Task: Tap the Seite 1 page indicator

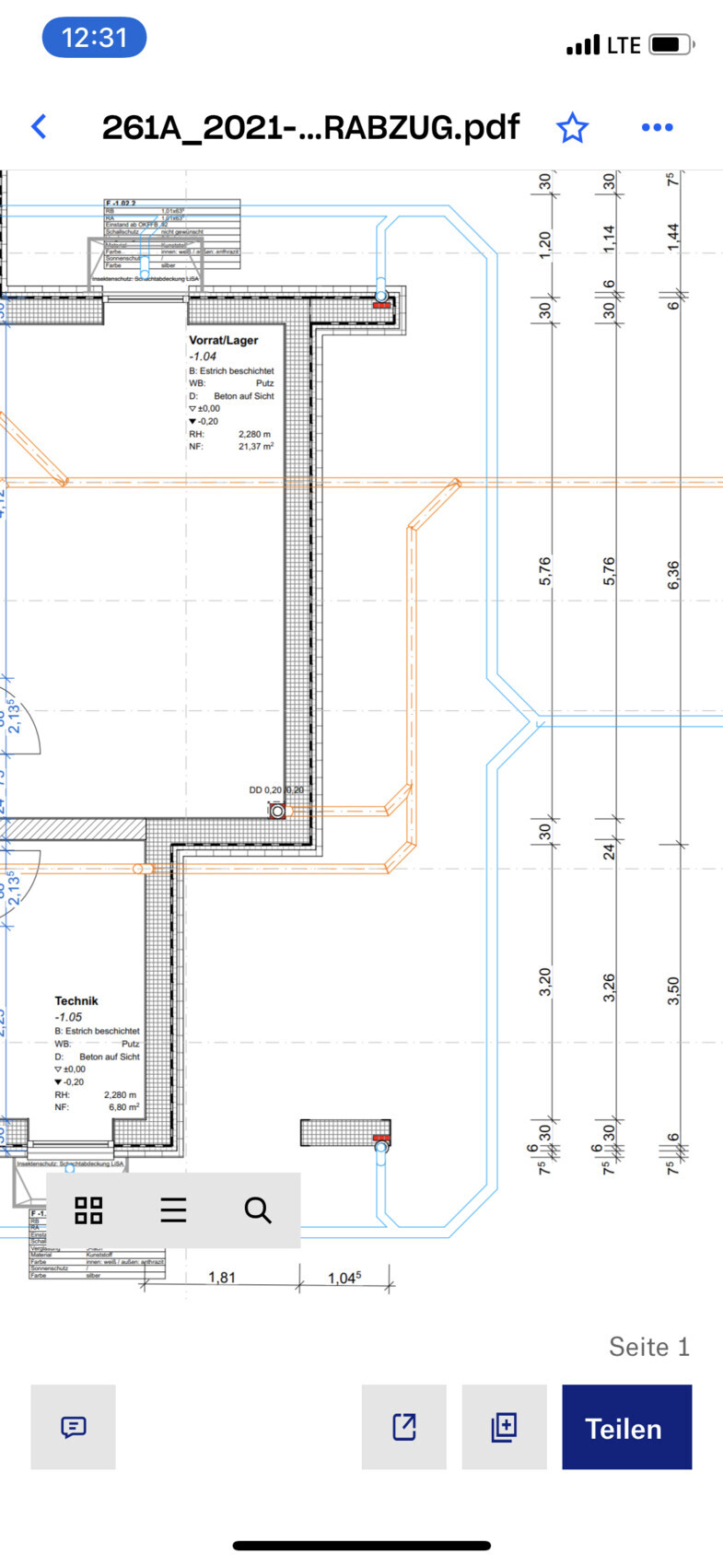Action: pos(648,1347)
